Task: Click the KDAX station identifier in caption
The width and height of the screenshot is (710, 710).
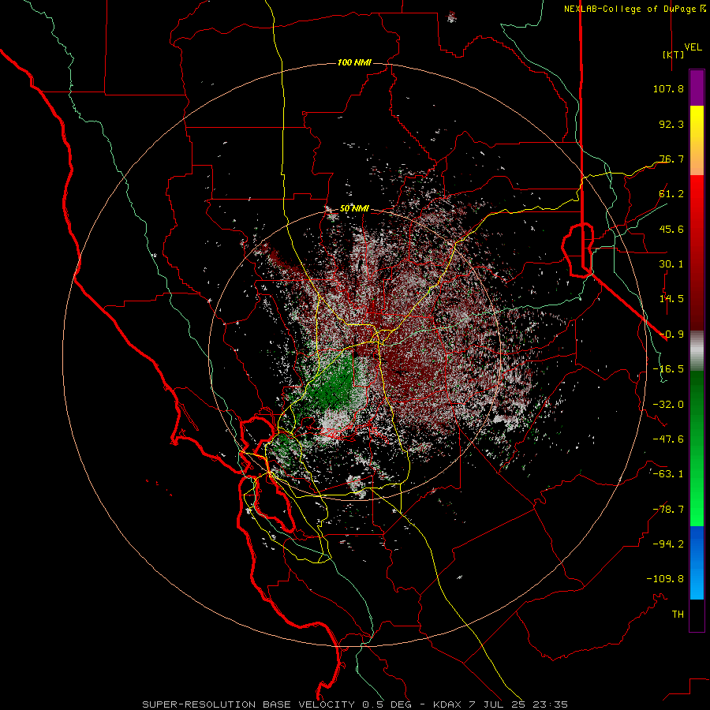Action: point(447,704)
